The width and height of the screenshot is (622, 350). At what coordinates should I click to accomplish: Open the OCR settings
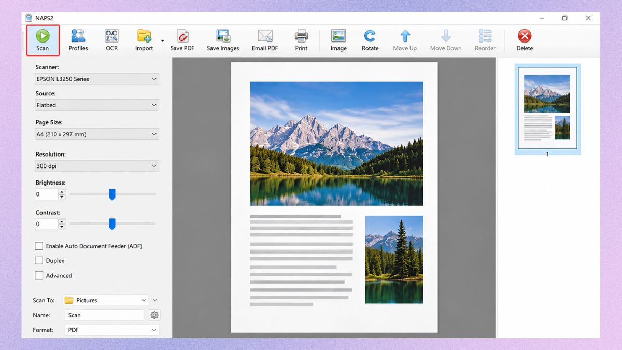(111, 40)
